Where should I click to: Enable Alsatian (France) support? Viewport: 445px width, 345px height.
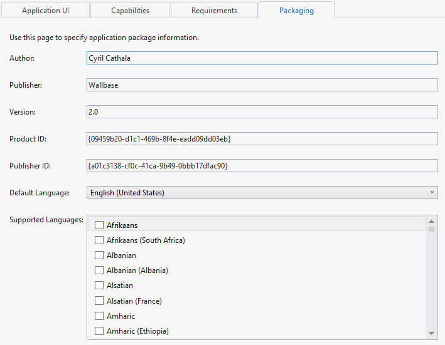[99, 301]
